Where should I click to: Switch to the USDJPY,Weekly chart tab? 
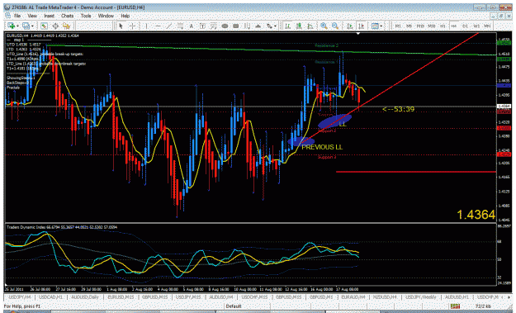pyautogui.click(x=421, y=297)
